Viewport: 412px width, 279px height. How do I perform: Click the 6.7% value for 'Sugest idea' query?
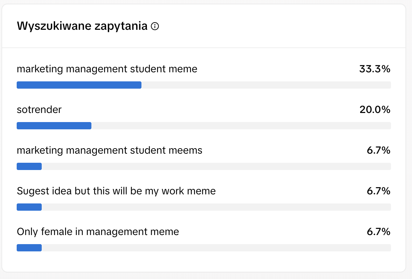point(378,191)
